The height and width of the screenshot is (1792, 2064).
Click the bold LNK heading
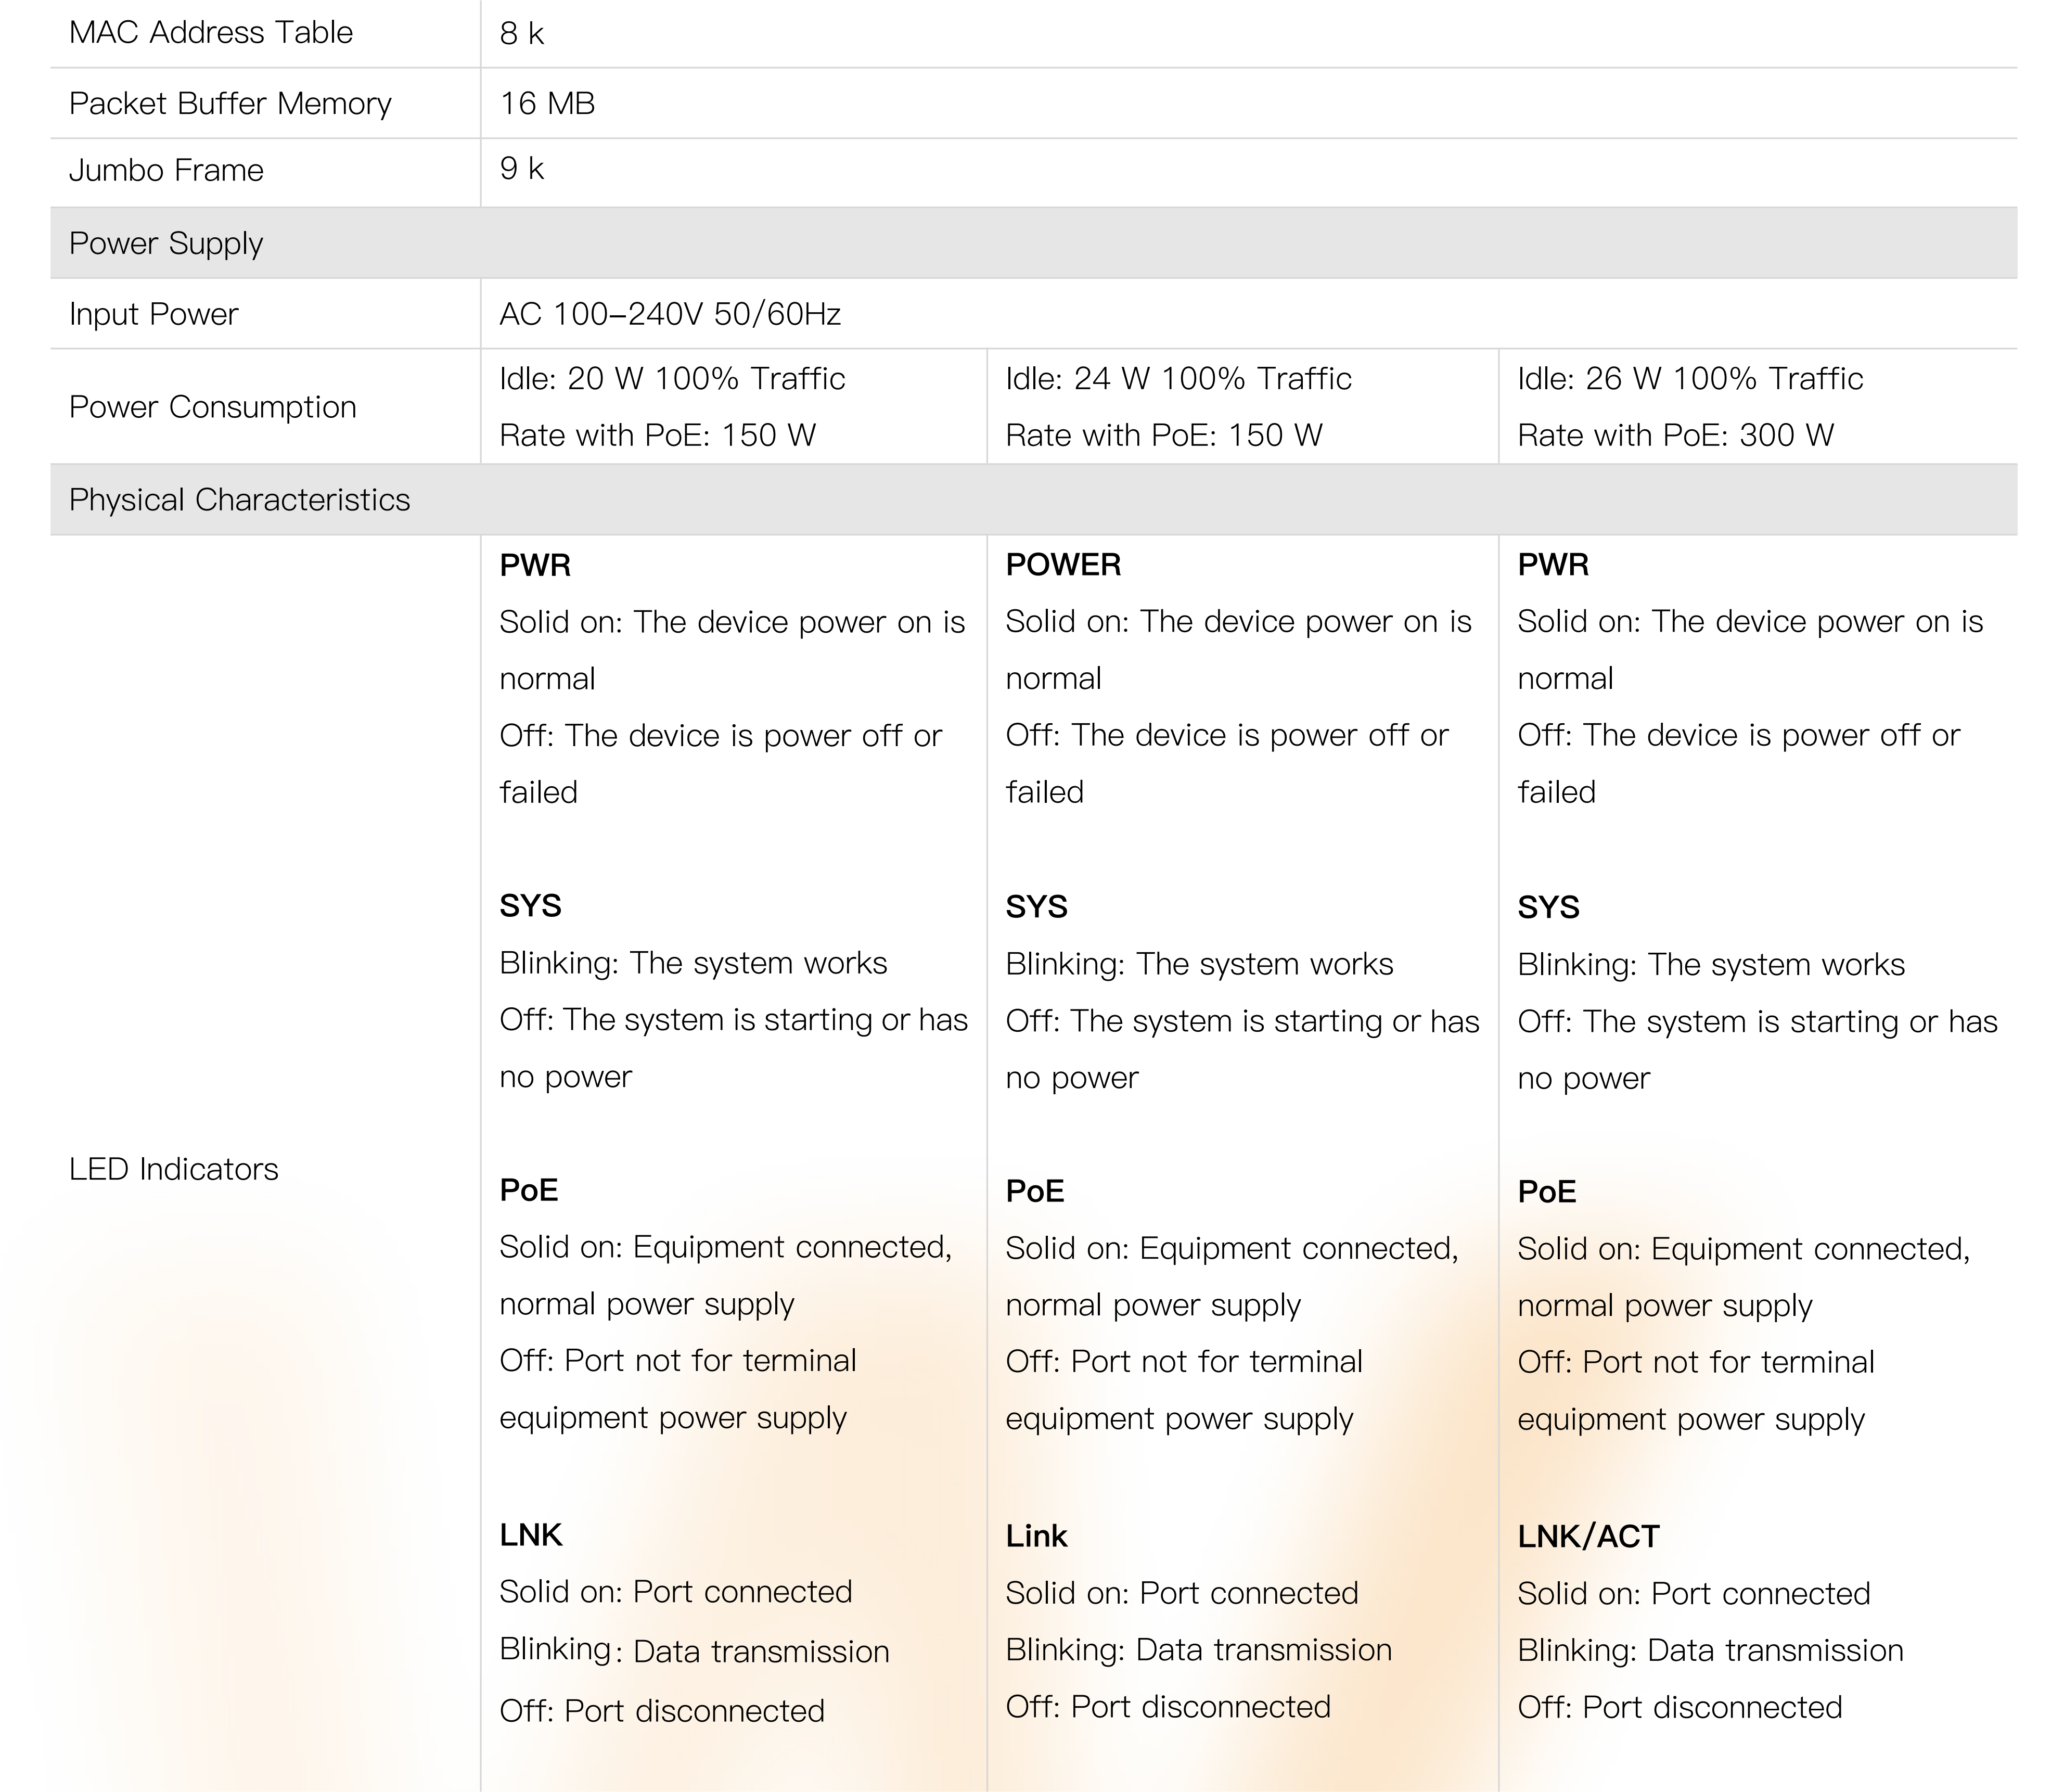pyautogui.click(x=530, y=1535)
